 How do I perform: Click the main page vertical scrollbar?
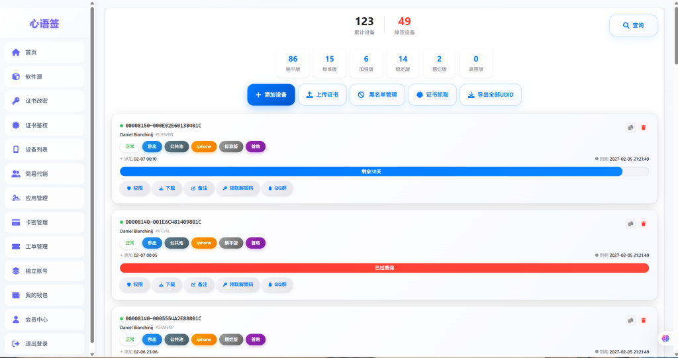676,34
